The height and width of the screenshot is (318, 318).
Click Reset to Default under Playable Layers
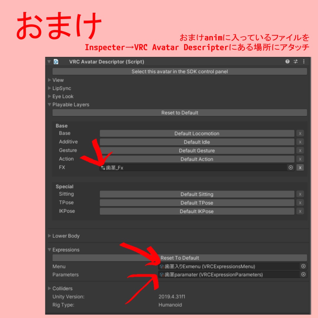(179, 113)
